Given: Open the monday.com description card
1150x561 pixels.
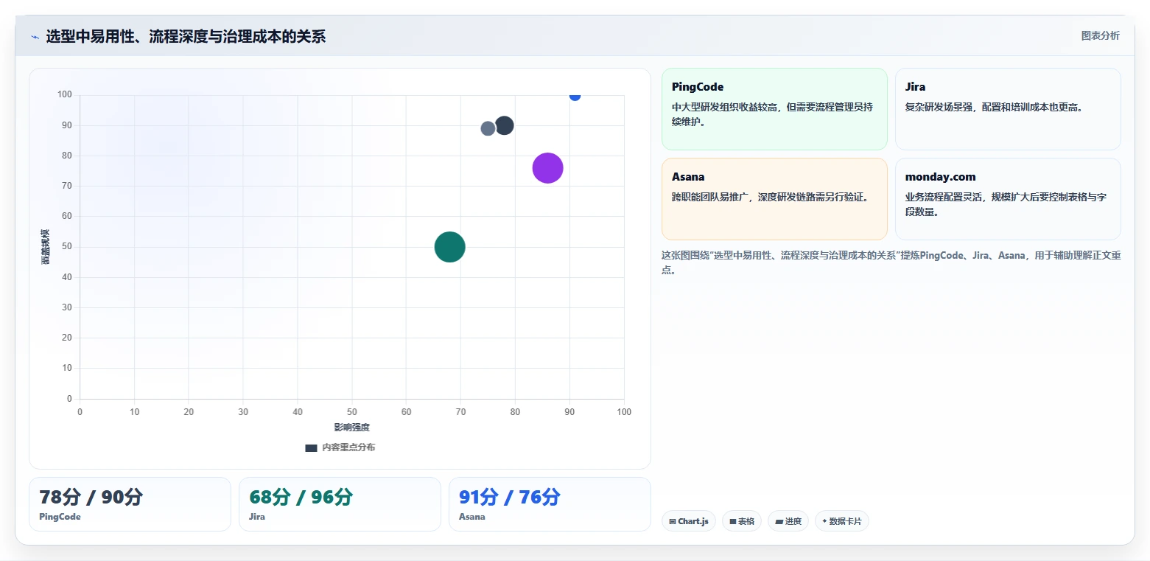Looking at the screenshot, I should click(1008, 199).
